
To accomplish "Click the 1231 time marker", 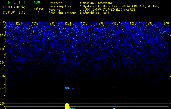I will [19, 23].
